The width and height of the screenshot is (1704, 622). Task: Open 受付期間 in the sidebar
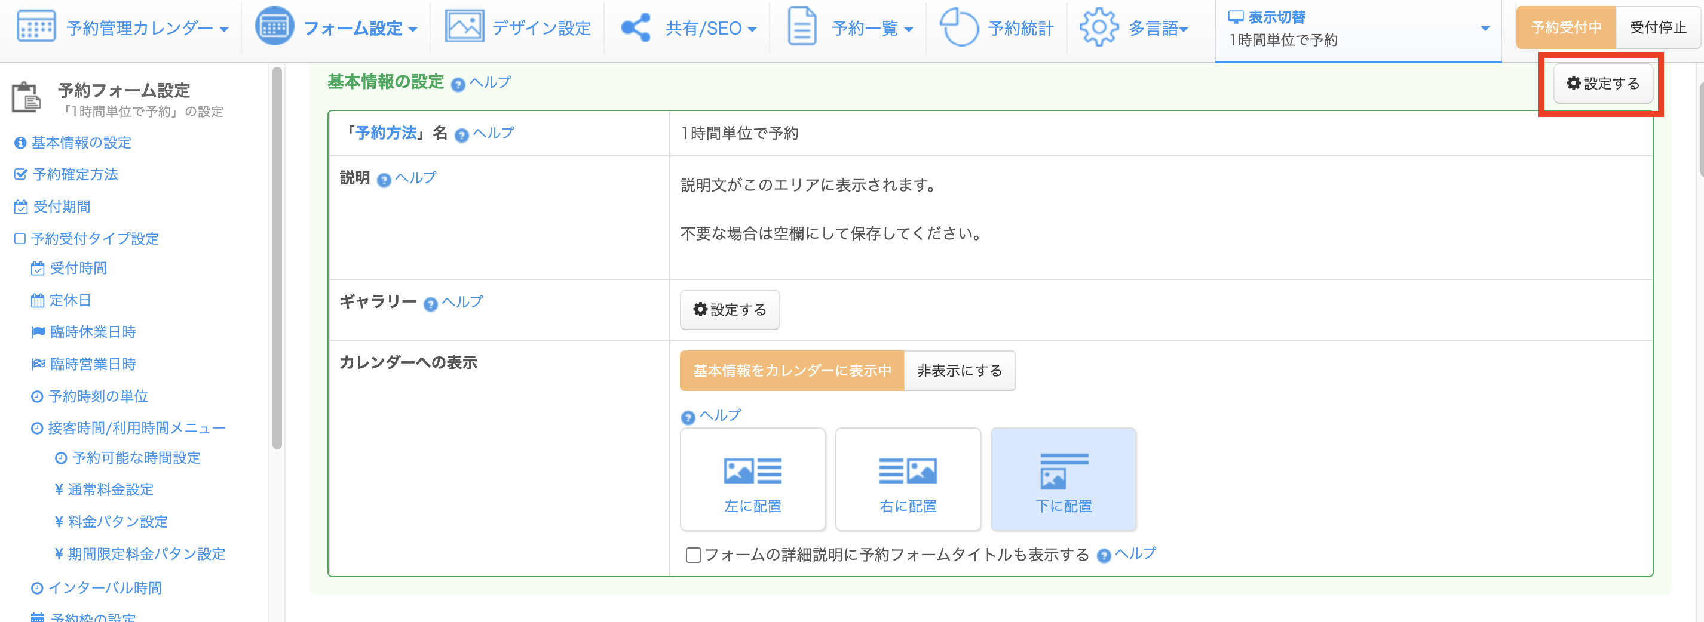(62, 207)
